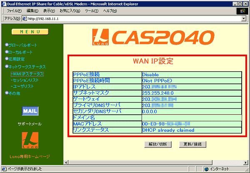Click the MAIL support icon

click(x=30, y=111)
